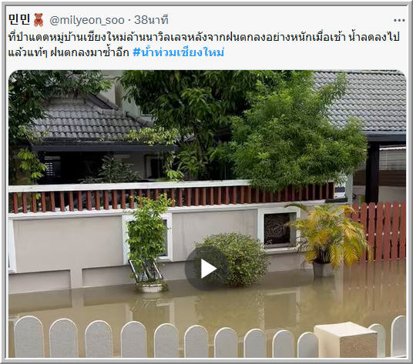Open the tweet's more options menu
Viewport: 413px width, 364px height.
click(x=399, y=20)
